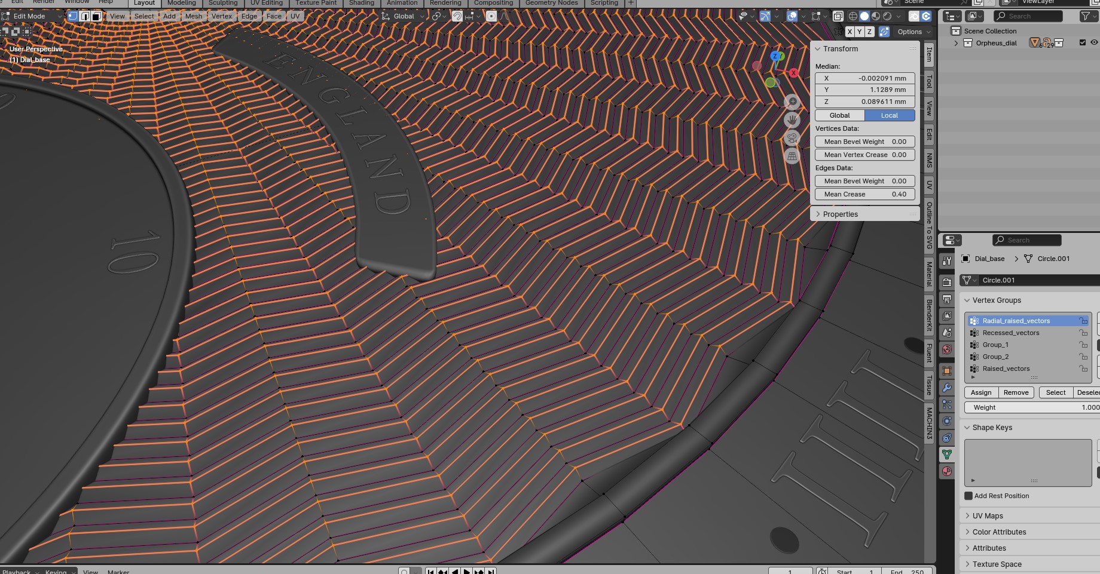Switch median coordinates to Global
This screenshot has width=1100, height=574.
[839, 115]
